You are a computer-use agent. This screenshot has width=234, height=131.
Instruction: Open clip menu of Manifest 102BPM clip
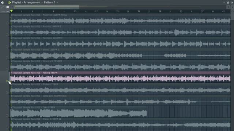click(12, 15)
